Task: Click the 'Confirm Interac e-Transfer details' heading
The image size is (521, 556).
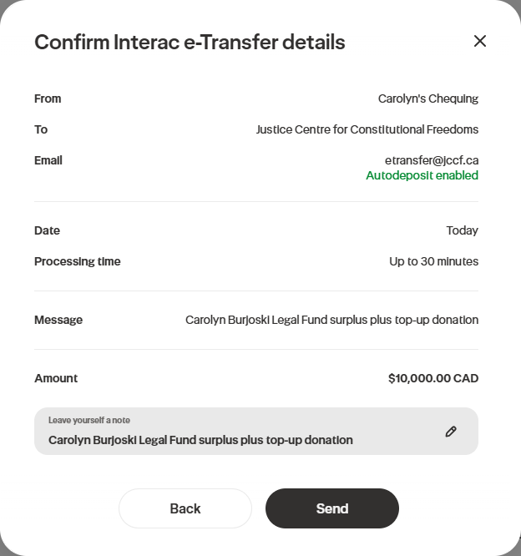Action: [190, 42]
